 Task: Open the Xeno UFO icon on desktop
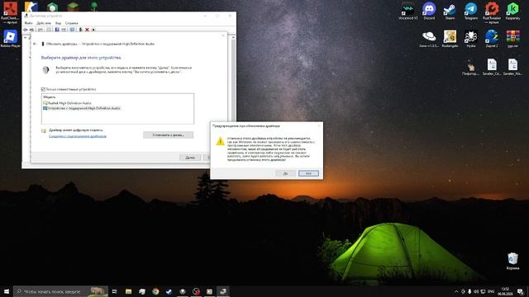coord(429,39)
